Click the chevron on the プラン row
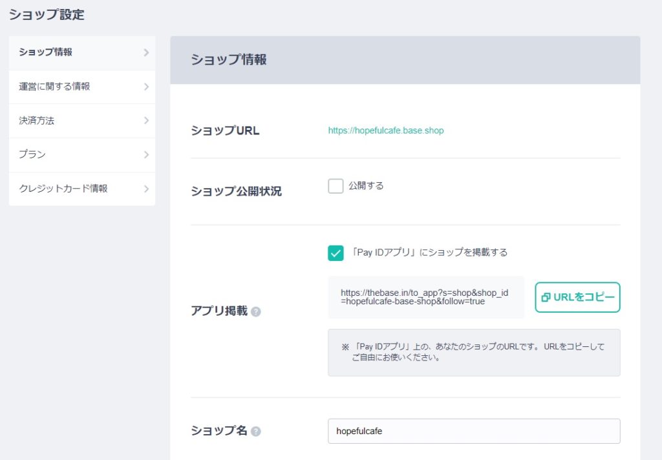Viewport: 662px width, 460px height. (x=146, y=155)
